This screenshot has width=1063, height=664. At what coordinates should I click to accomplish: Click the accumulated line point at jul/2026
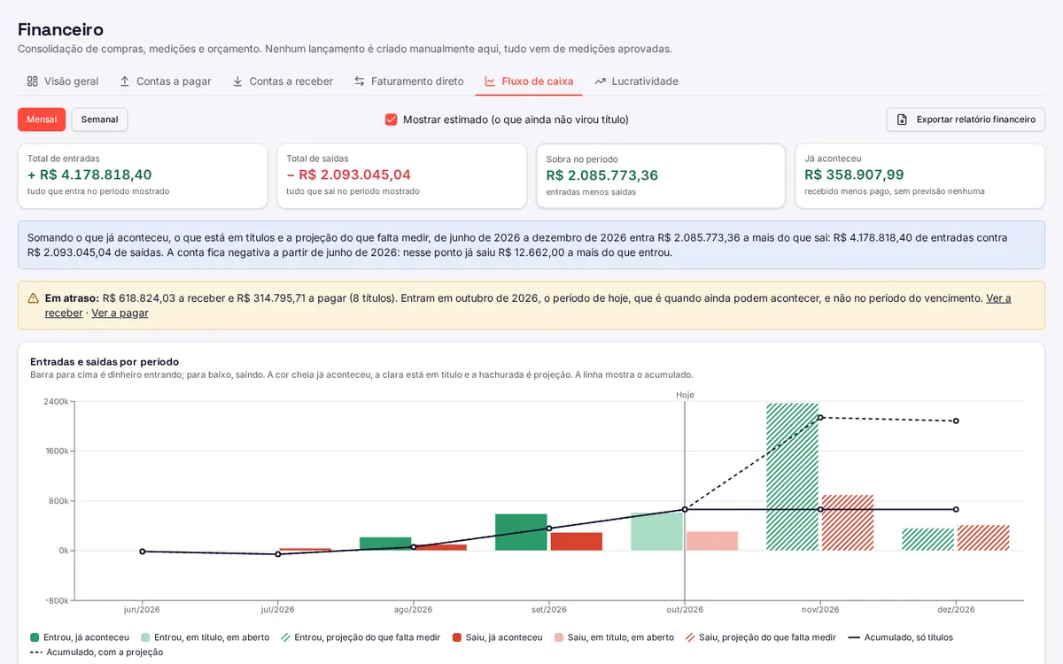(x=277, y=554)
